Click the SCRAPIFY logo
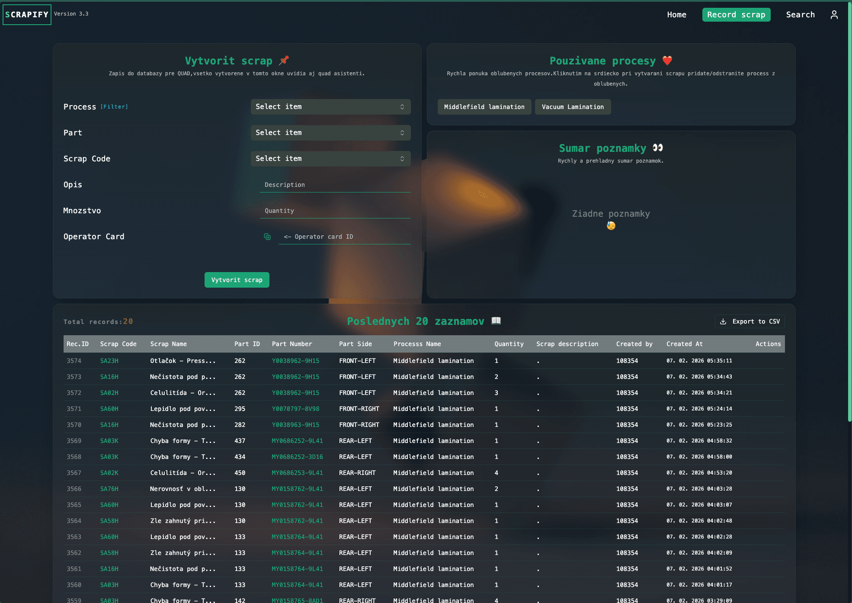The width and height of the screenshot is (852, 603). coord(27,15)
